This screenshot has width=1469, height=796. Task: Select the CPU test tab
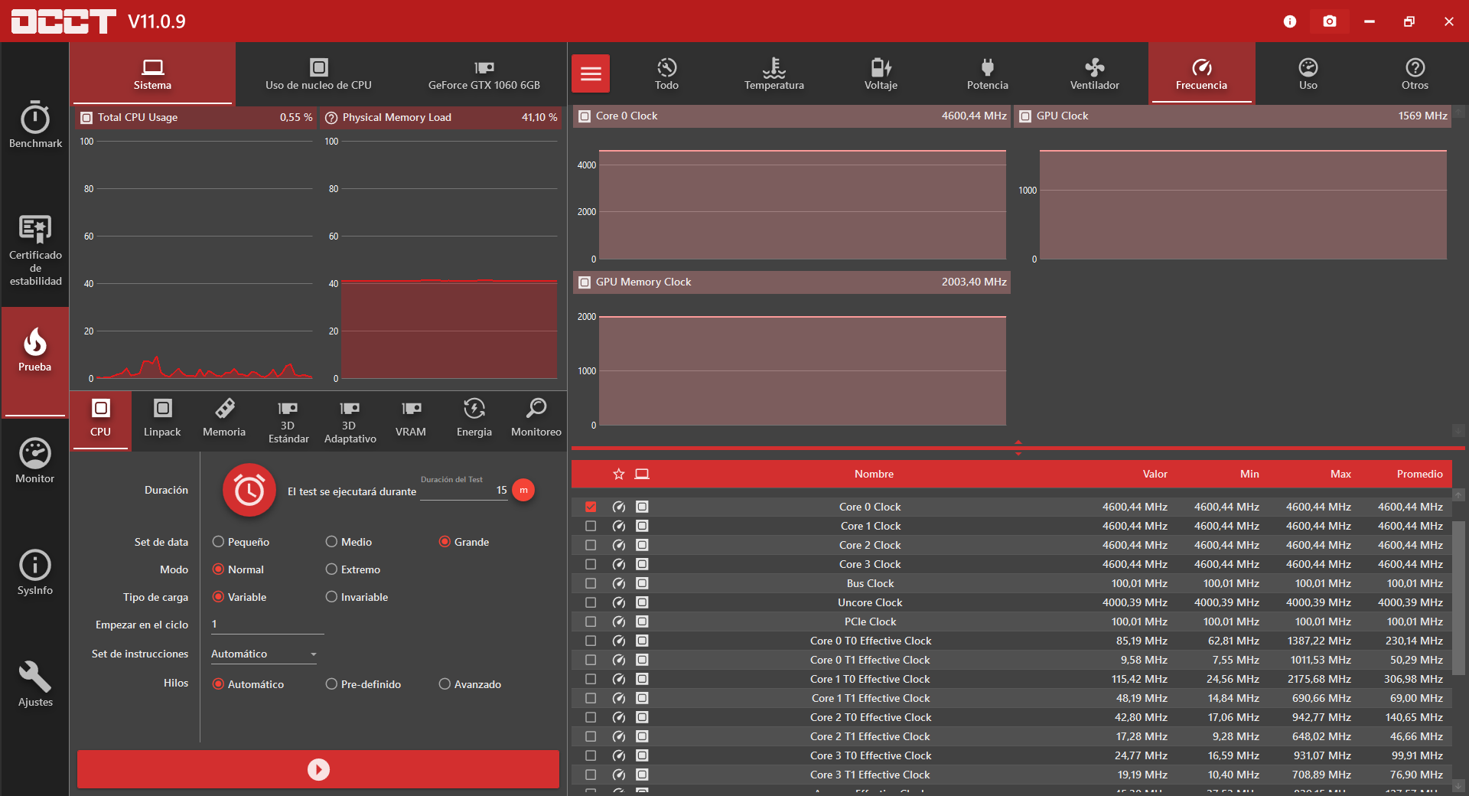[101, 419]
